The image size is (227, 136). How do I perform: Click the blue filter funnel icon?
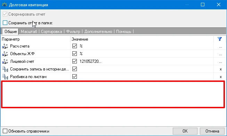tap(220, 39)
